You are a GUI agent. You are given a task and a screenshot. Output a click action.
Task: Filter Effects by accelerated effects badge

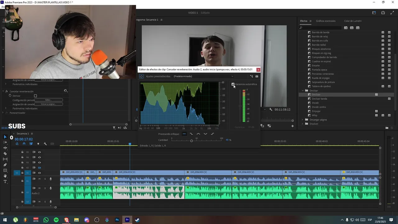(346, 28)
